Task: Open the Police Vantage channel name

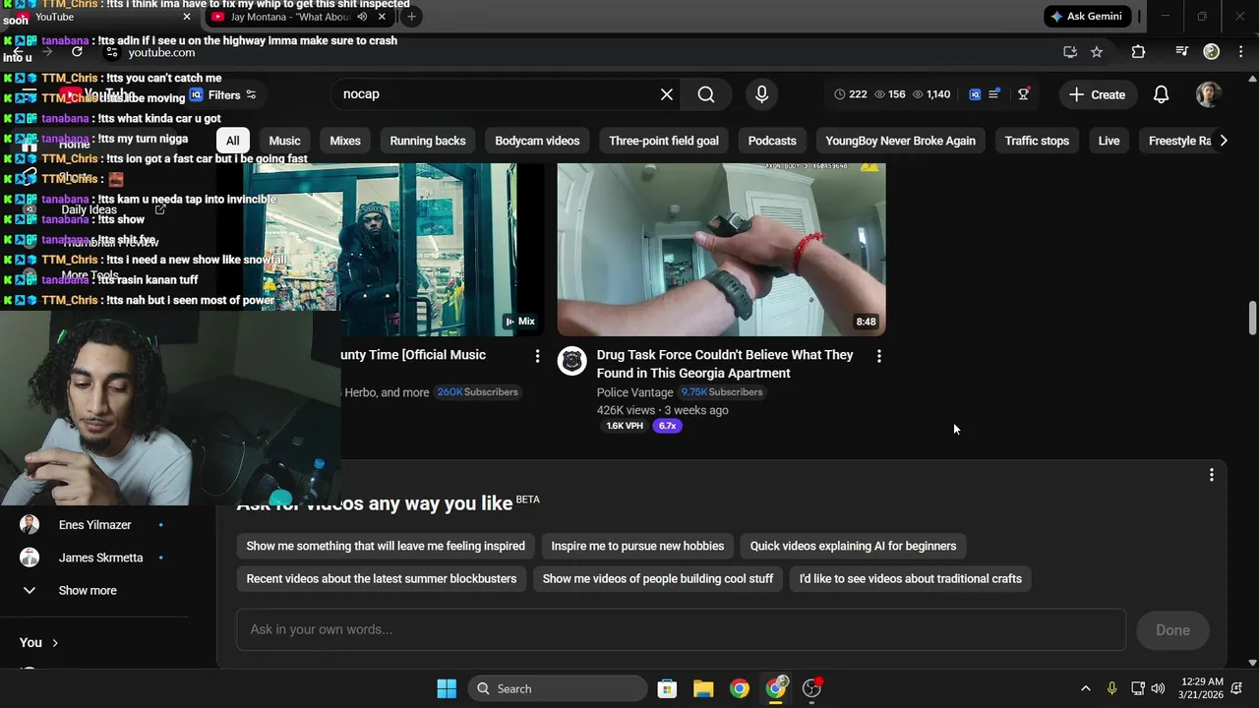Action: (634, 392)
